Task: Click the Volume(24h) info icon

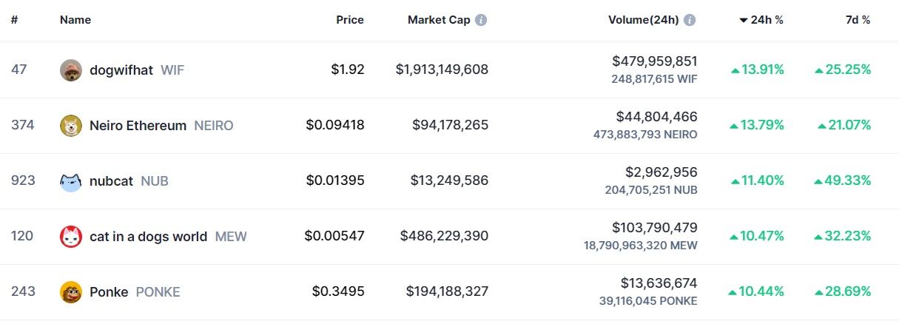Action: [690, 20]
